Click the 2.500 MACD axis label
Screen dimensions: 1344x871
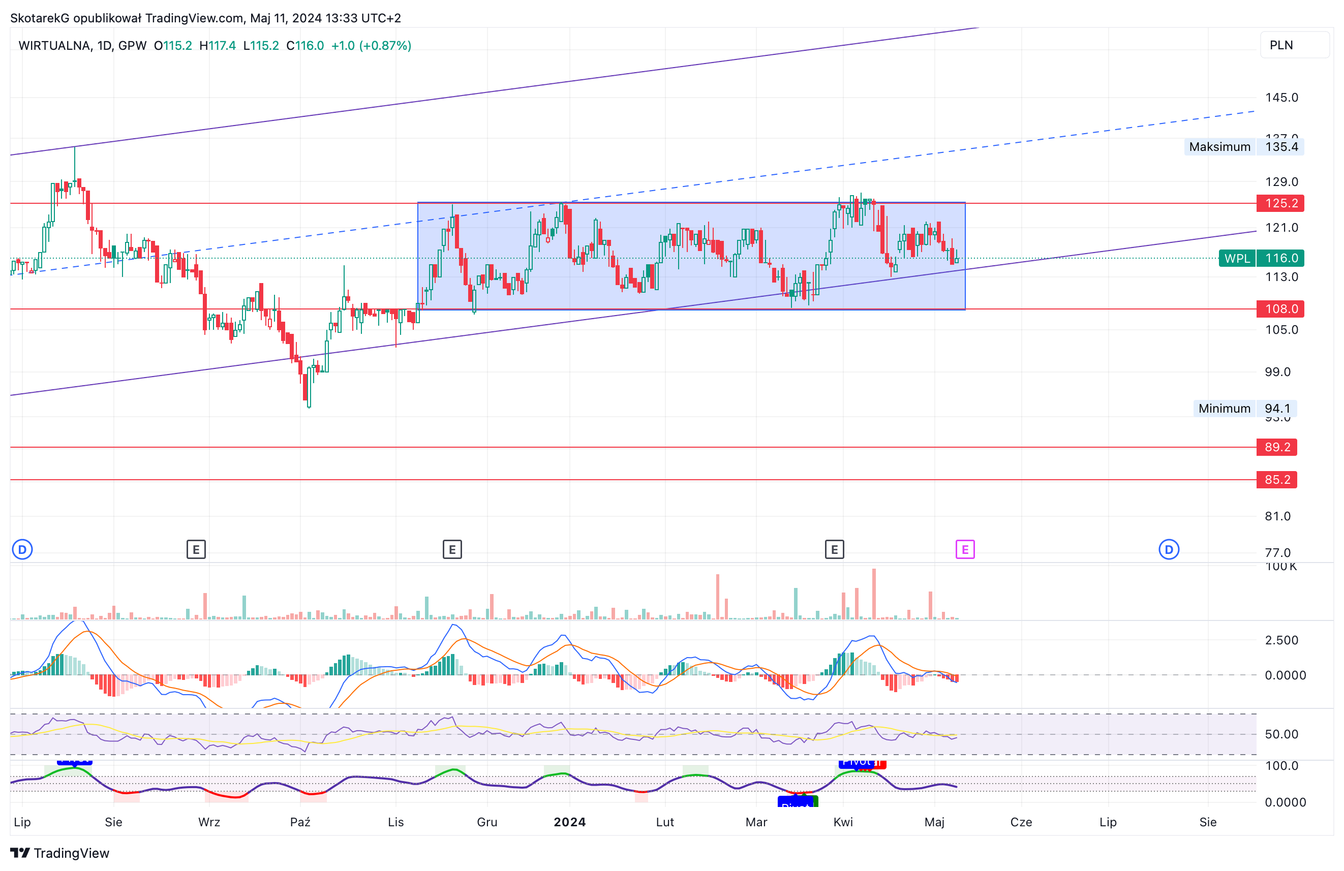point(1281,640)
